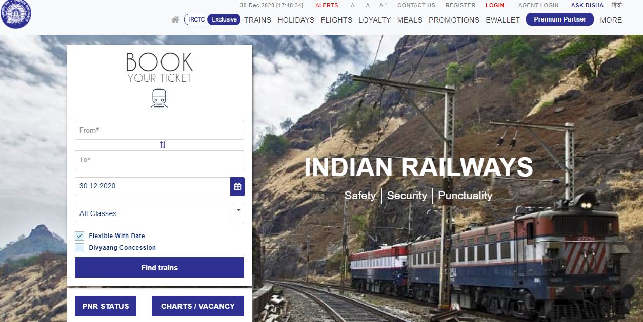Open the LOGIN link
This screenshot has width=643, height=322.
[495, 5]
